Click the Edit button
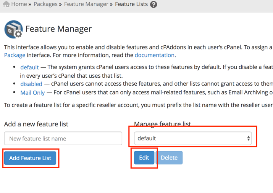The height and width of the screenshot is (193, 273). [144, 158]
